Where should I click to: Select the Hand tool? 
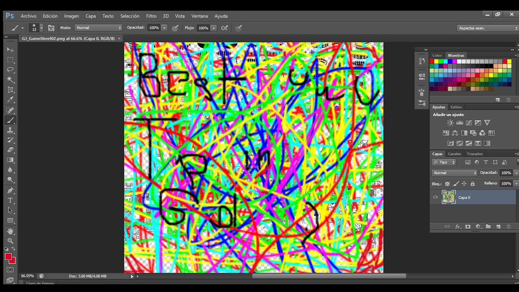11,231
